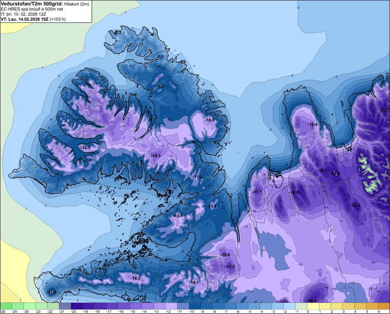Viewport: 390px width, 314px height.
Task: Click the -14.1 temperature value on map
Action: coord(193,283)
